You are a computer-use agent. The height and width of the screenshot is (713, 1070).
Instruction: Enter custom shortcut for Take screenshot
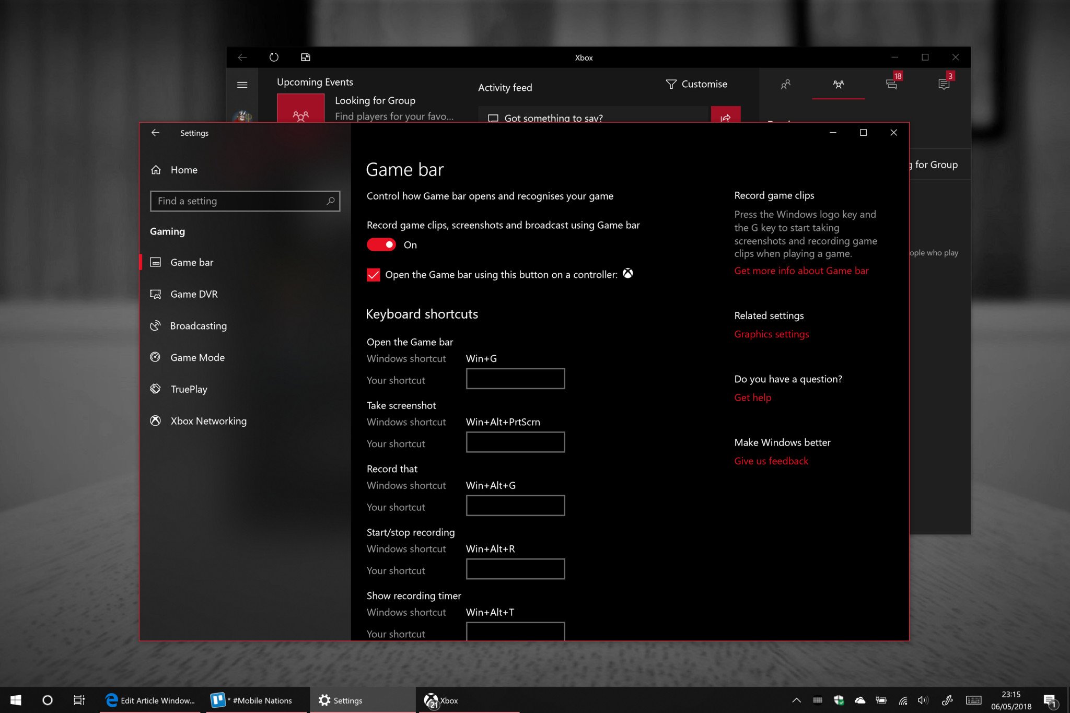coord(516,442)
